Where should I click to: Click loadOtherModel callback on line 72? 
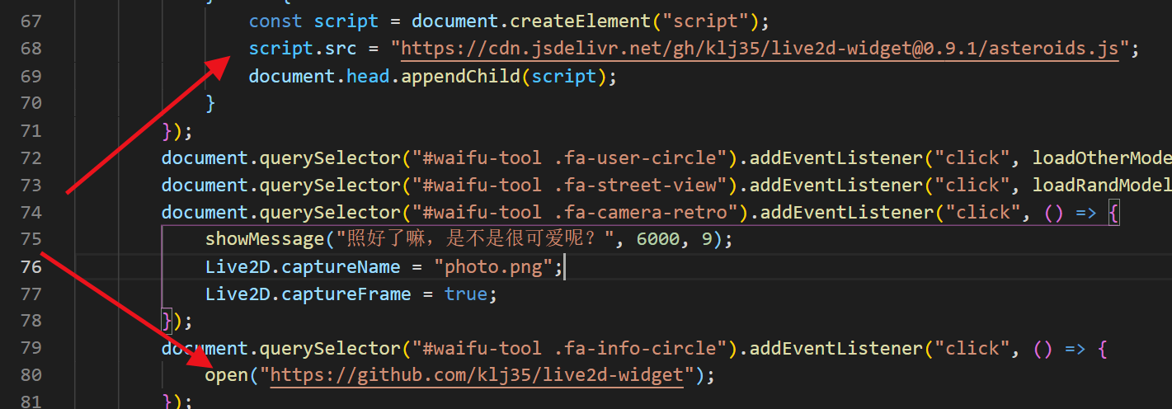pos(1102,157)
